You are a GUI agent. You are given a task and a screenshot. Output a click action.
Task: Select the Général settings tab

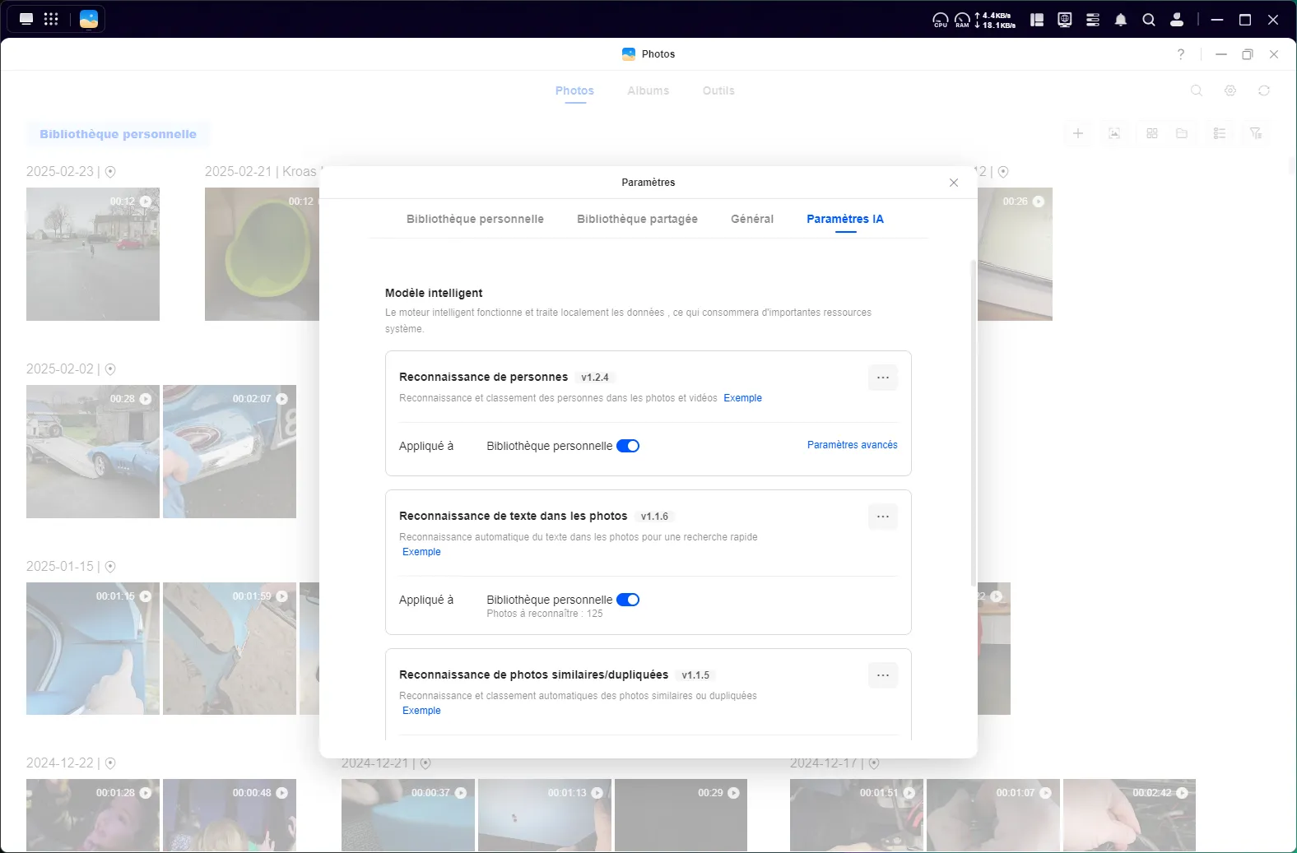tap(751, 219)
